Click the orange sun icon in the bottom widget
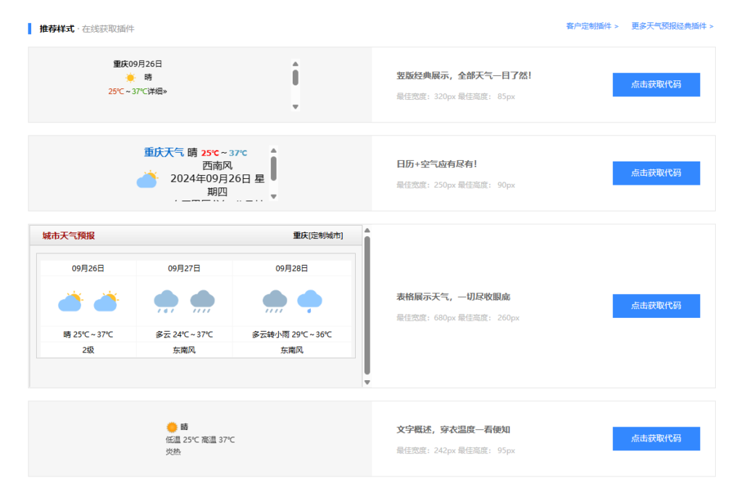 tap(171, 428)
